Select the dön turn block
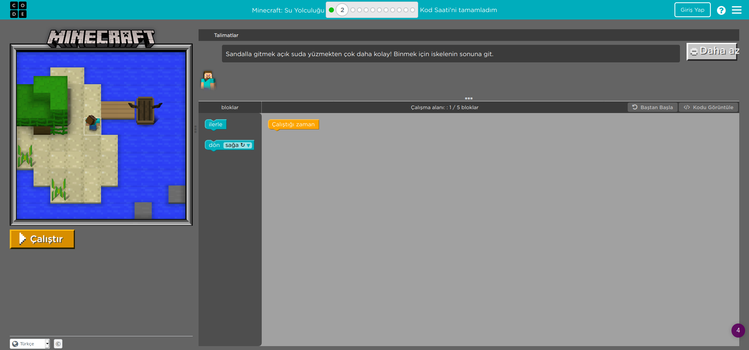The width and height of the screenshot is (749, 350). coord(214,145)
